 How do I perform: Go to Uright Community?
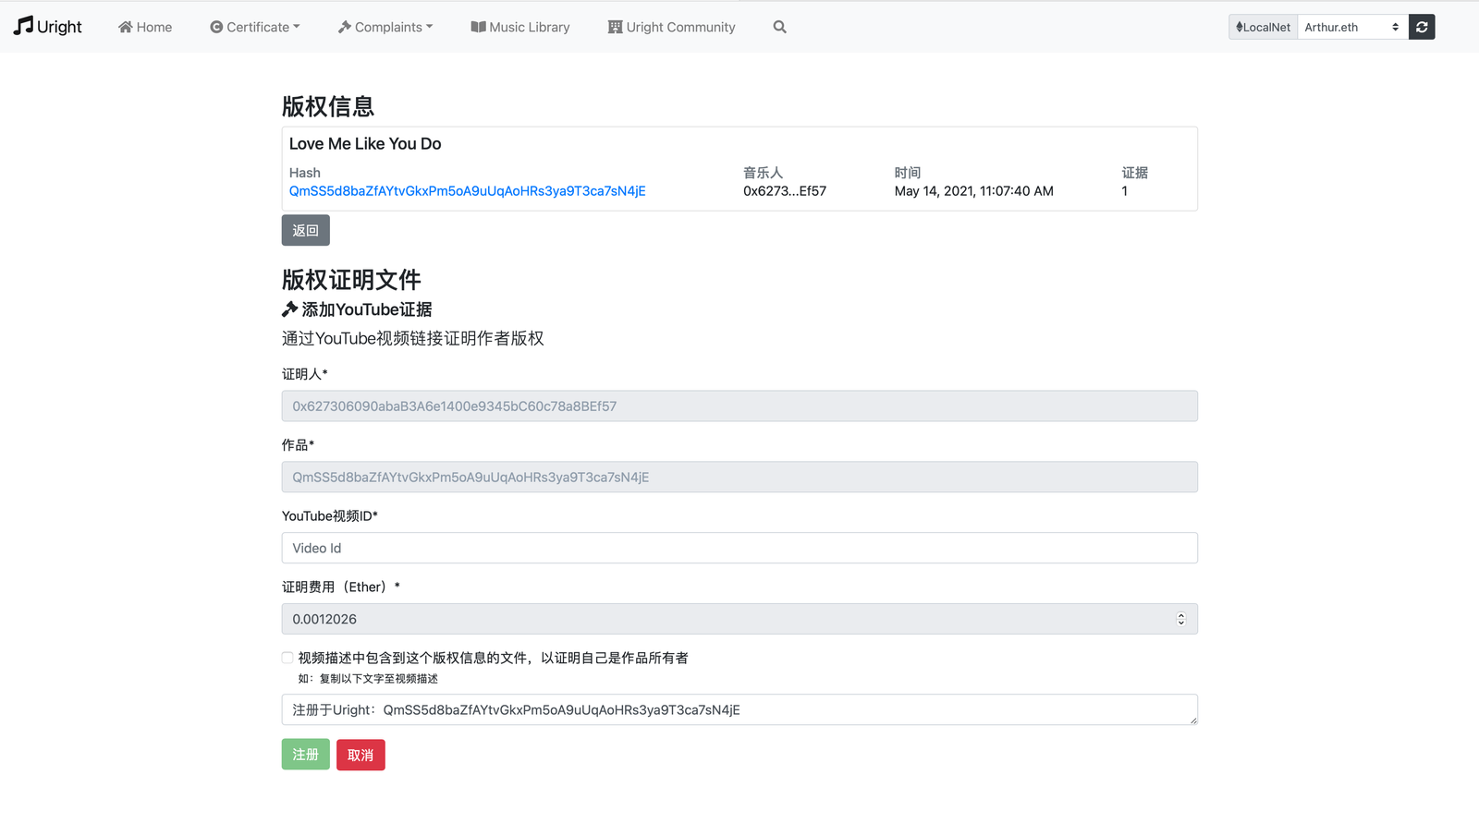pyautogui.click(x=672, y=27)
